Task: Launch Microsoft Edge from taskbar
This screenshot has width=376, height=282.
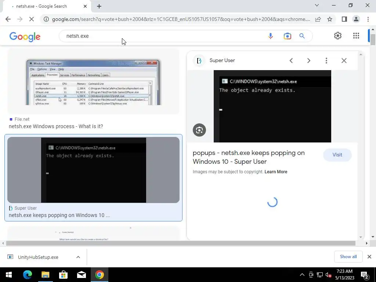Action: tap(27, 275)
